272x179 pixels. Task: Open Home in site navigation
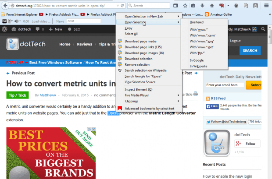pos(64,44)
